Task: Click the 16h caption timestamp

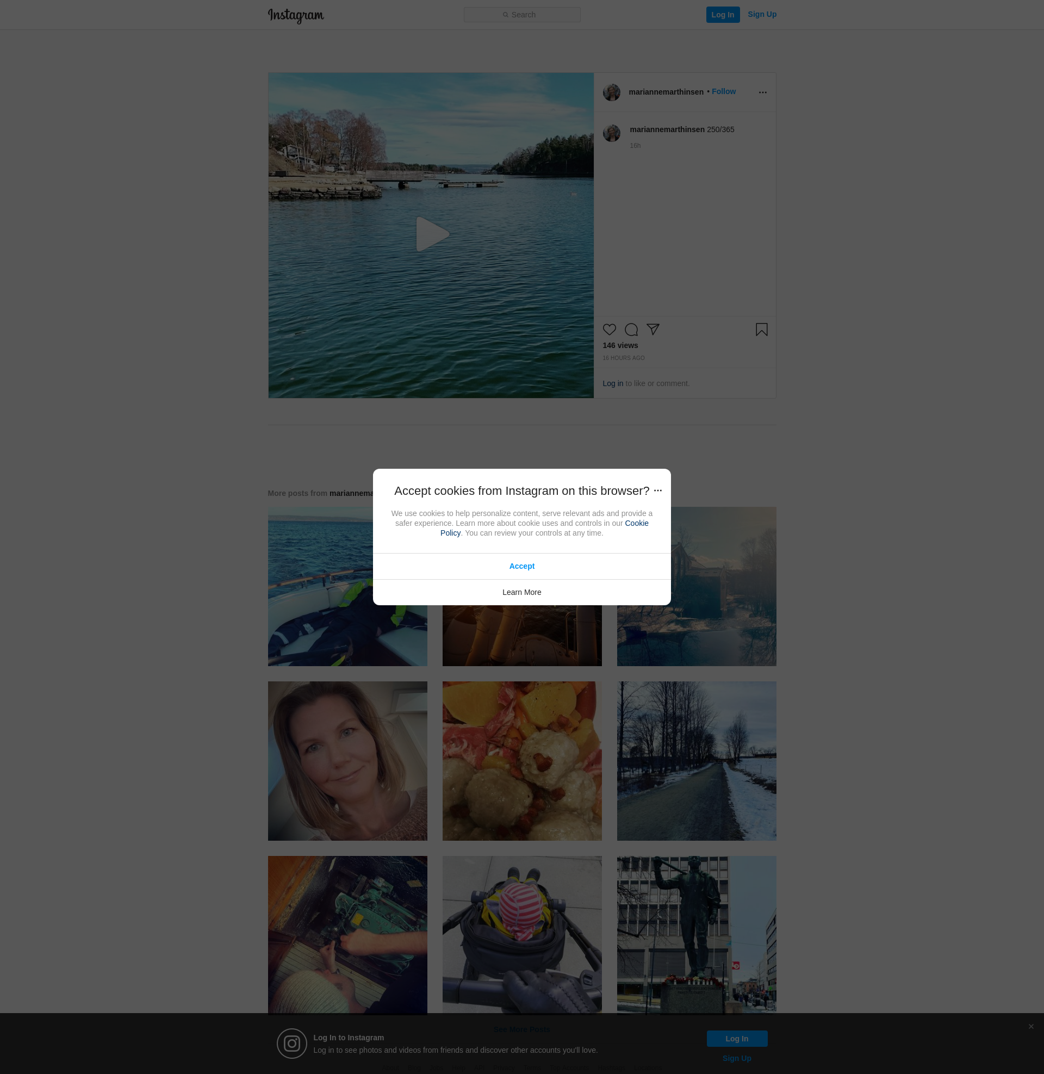Action: (635, 146)
